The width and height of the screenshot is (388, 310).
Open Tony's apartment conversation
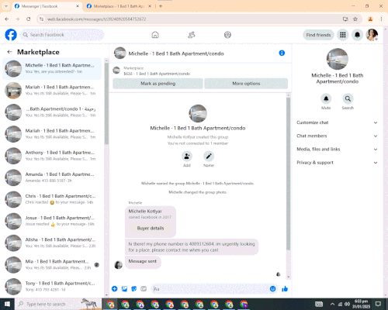click(52, 286)
